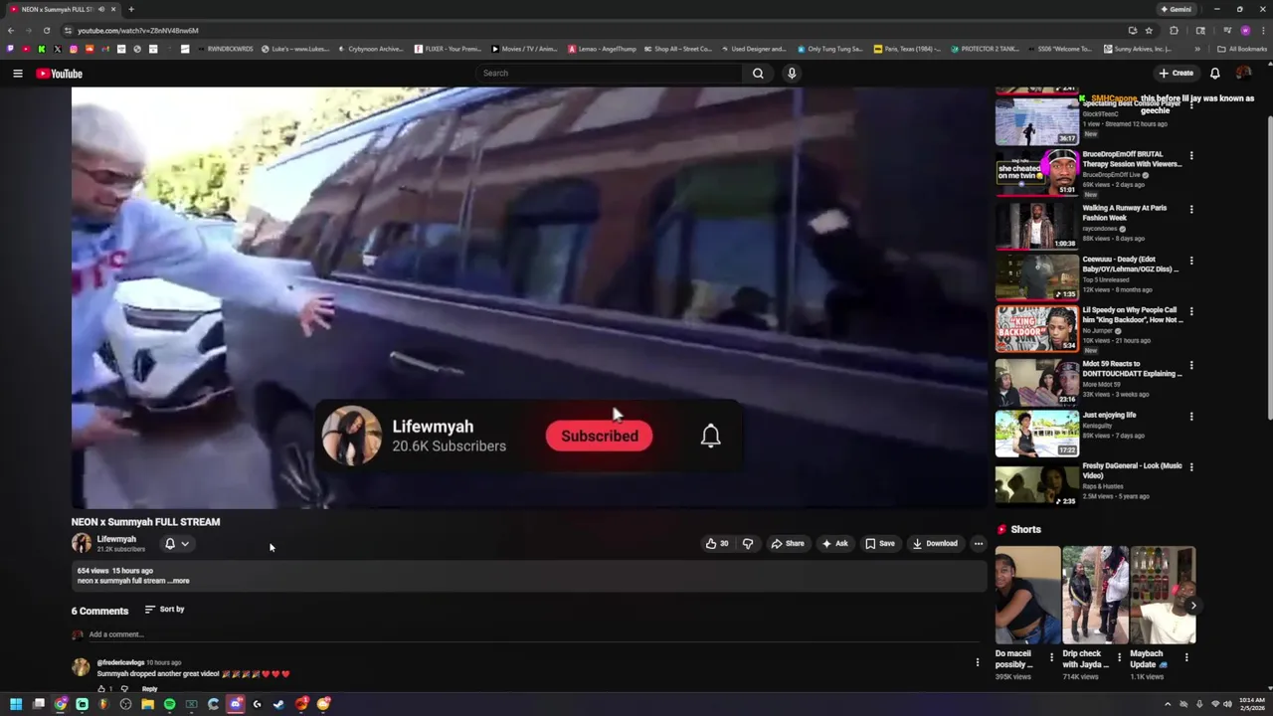Like the video with thumbs up
The image size is (1273, 716).
pos(716,544)
